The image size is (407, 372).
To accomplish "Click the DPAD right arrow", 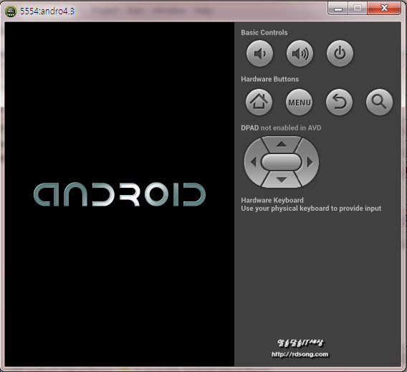I will 310,162.
